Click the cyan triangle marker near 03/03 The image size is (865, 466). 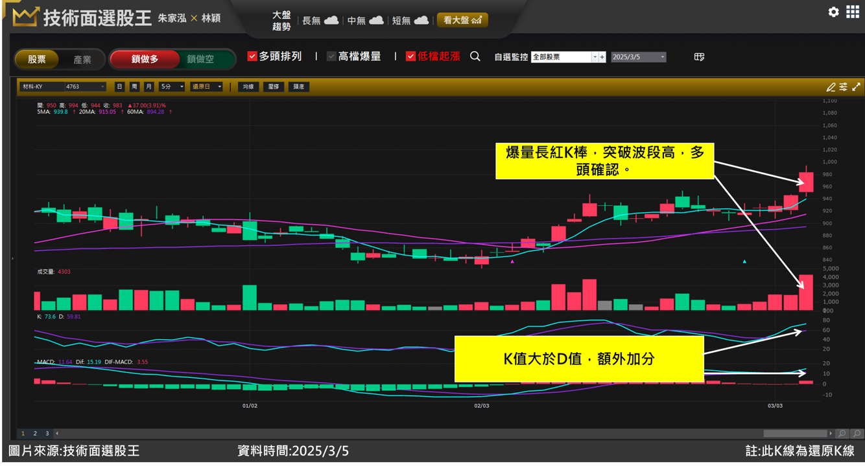(744, 261)
